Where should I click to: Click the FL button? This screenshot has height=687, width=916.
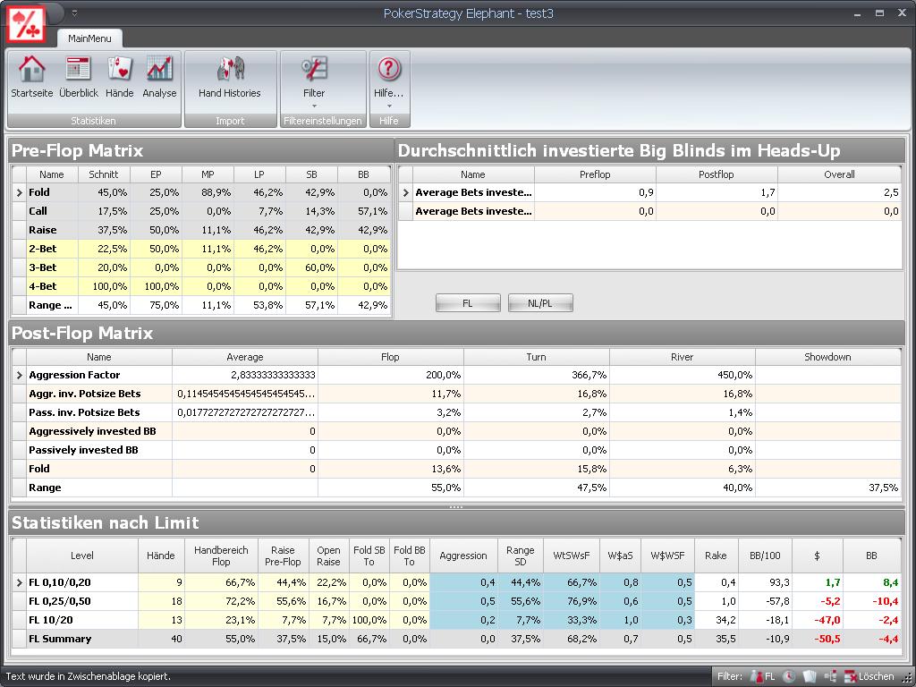(x=467, y=303)
